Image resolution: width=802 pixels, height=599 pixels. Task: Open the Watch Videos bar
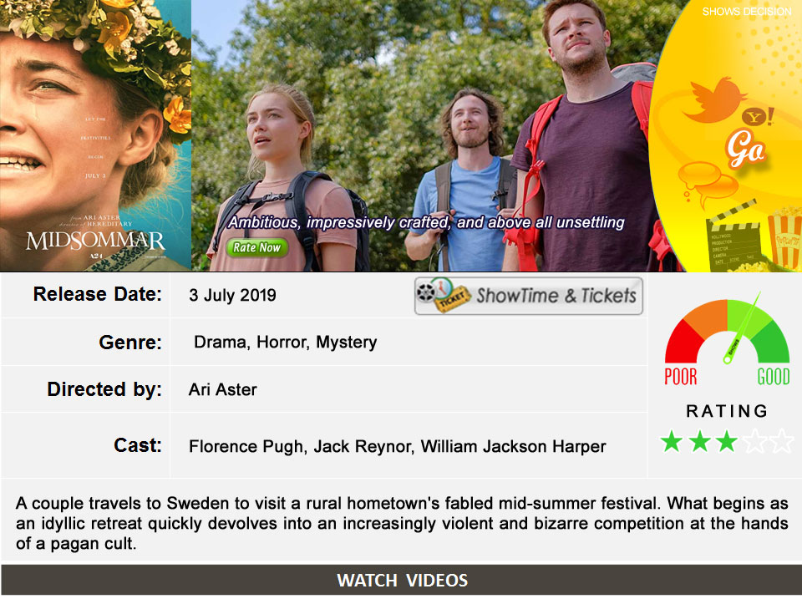click(x=402, y=580)
